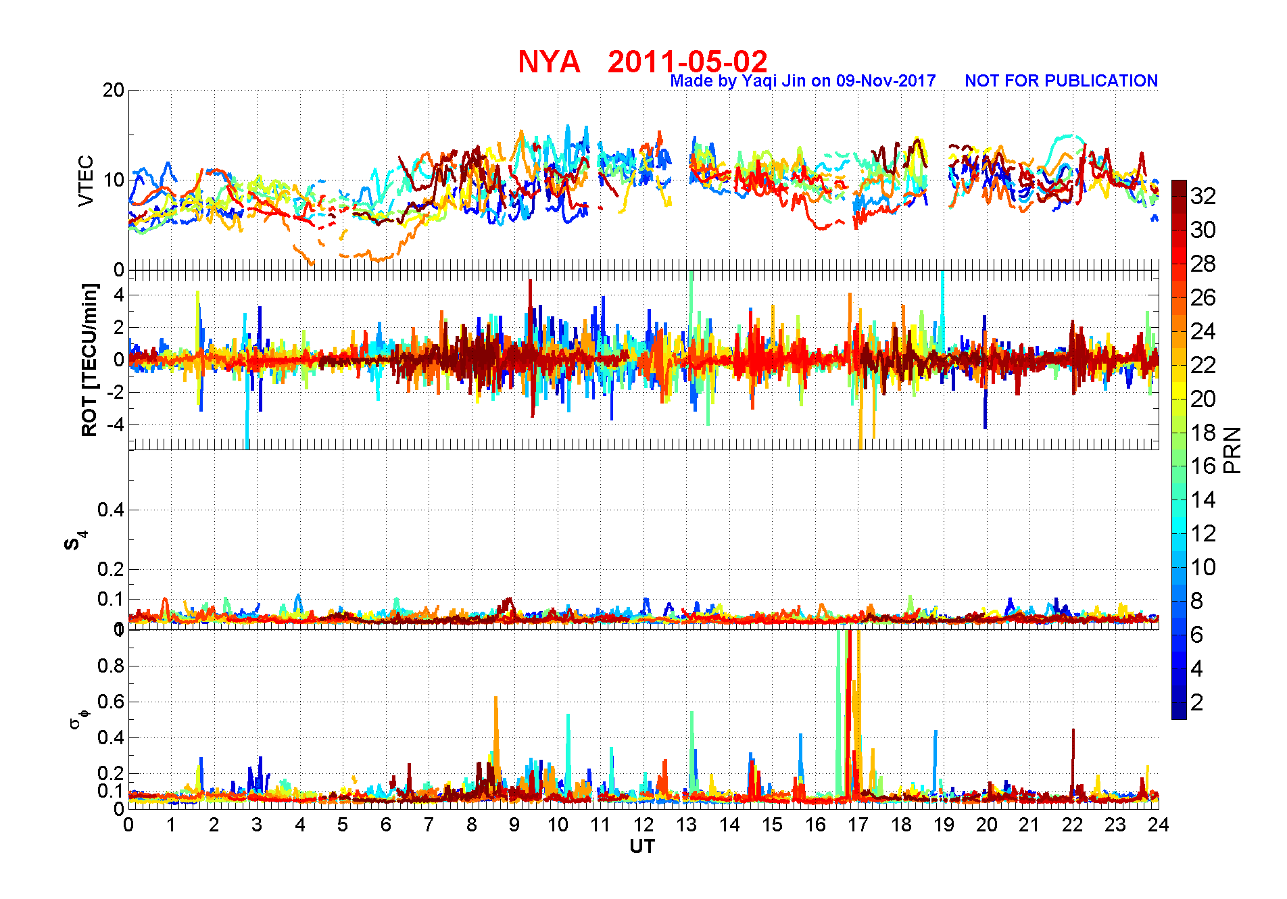The width and height of the screenshot is (1287, 899).
Task: Click the 'PRN' colorbar label
Action: pyautogui.click(x=1232, y=450)
